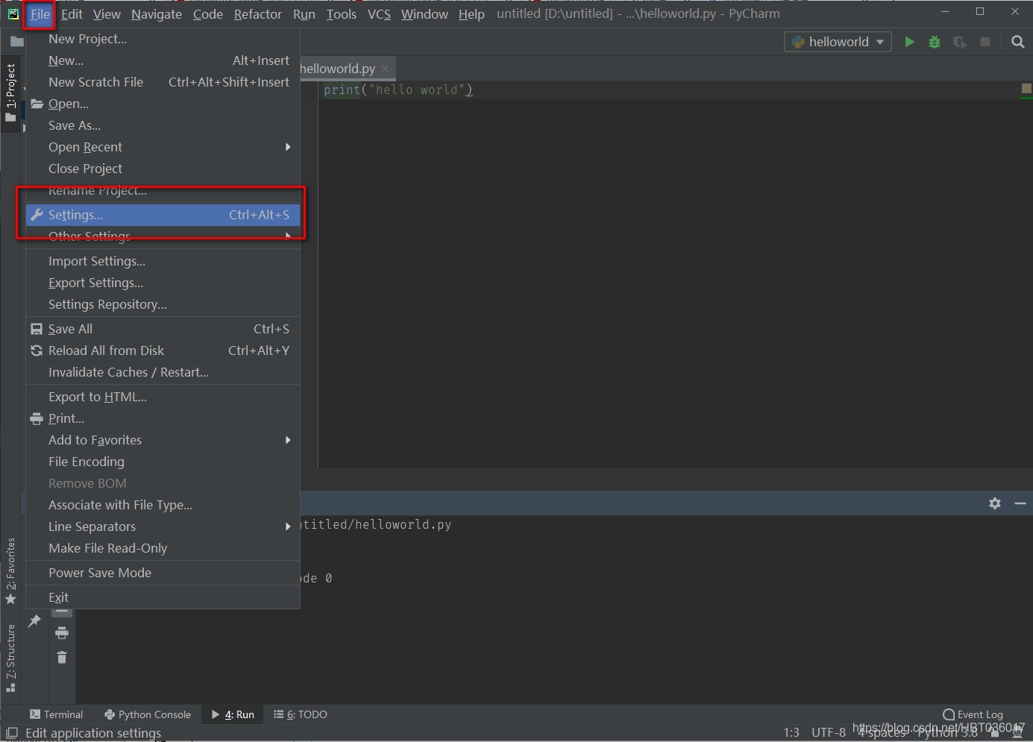This screenshot has height=742, width=1033.
Task: Open the 2: Favorites tool window tab
Action: click(10, 571)
